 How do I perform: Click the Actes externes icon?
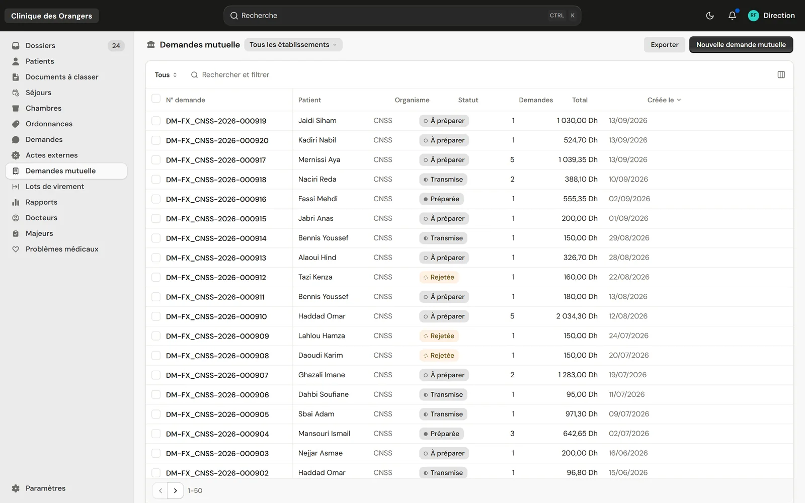[x=16, y=155]
